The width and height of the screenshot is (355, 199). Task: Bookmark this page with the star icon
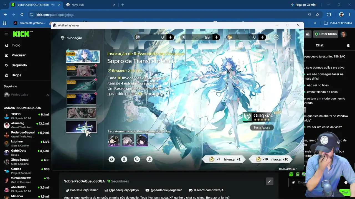tap(317, 15)
